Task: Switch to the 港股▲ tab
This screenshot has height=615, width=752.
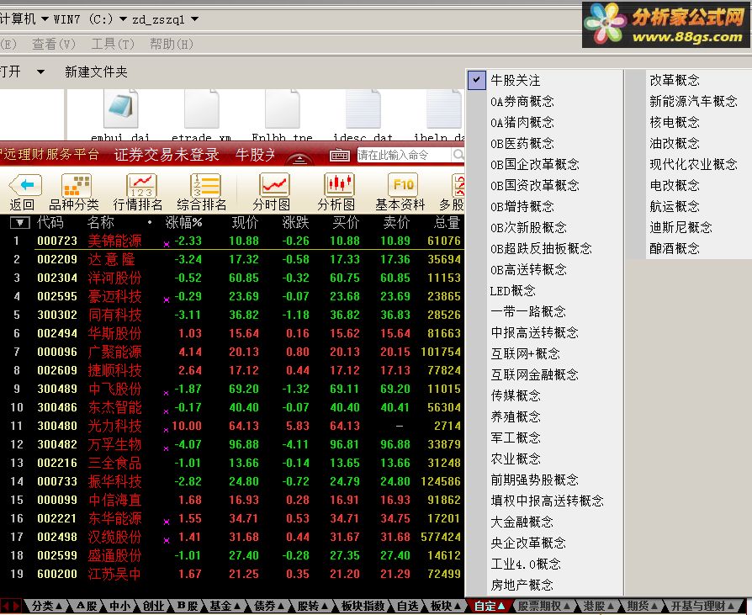Action: [599, 606]
